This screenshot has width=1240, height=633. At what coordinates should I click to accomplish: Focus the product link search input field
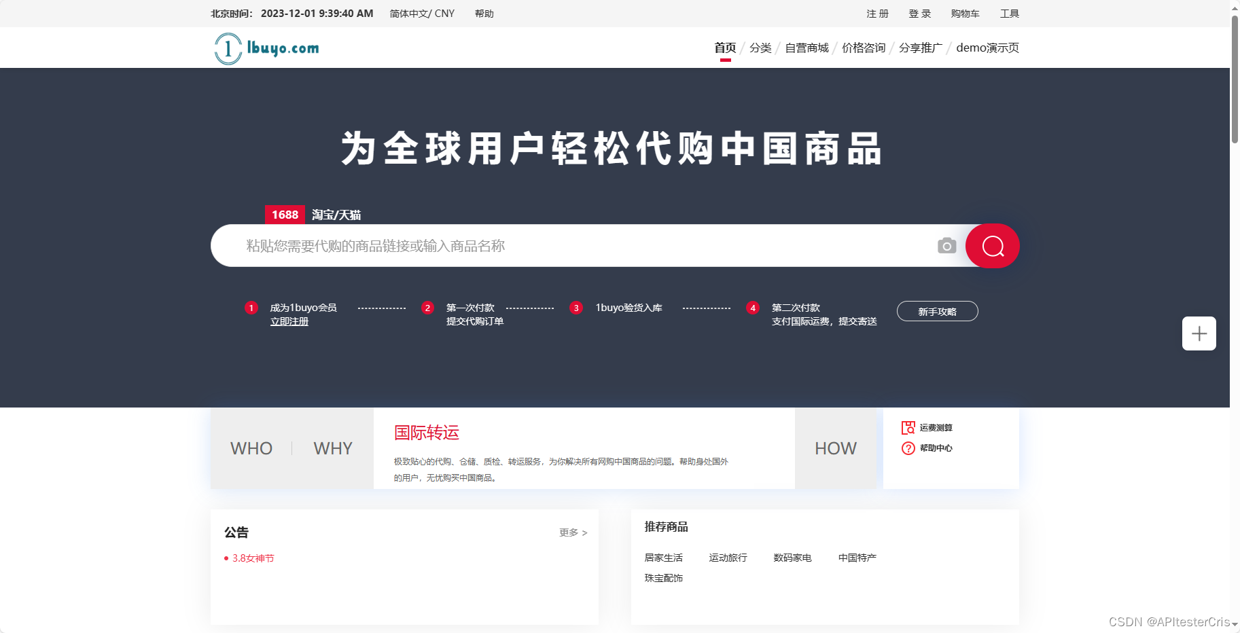(588, 246)
